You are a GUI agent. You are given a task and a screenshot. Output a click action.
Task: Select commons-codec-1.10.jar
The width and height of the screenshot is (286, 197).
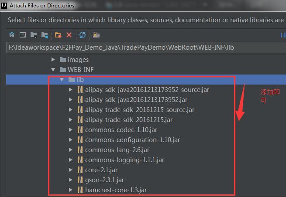tap(121, 130)
